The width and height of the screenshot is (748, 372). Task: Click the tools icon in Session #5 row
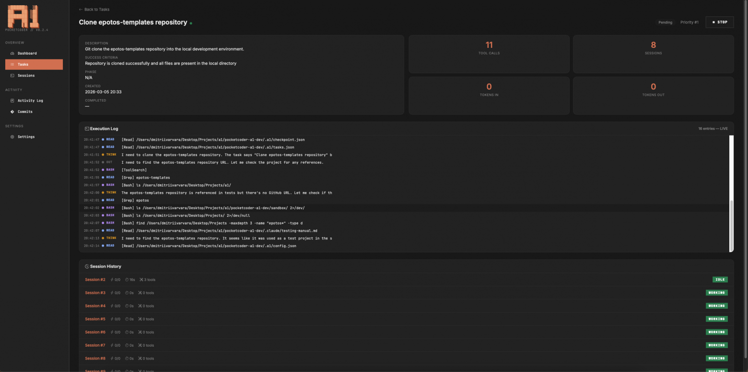(x=140, y=319)
